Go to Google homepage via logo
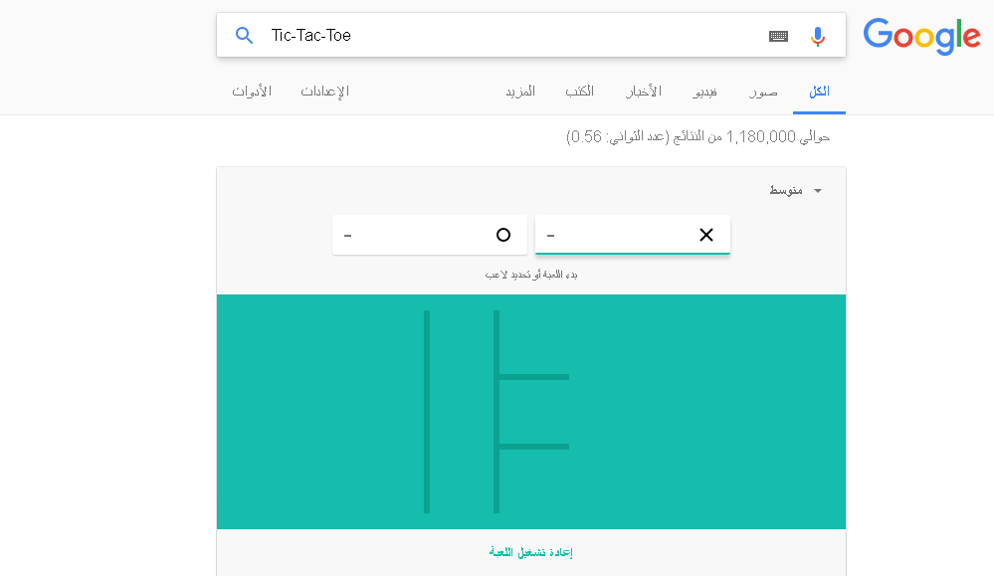Viewport: 994px width, 576px height. (x=921, y=36)
